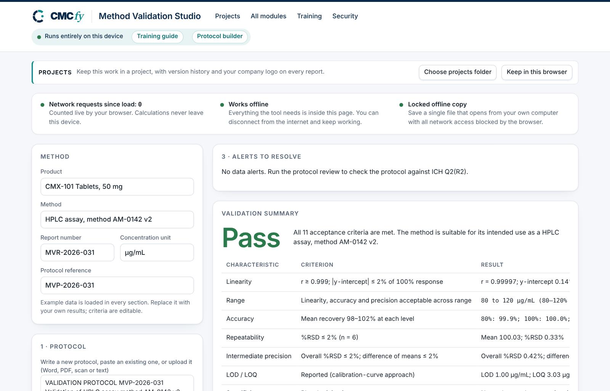The height and width of the screenshot is (391, 610).
Task: Click the RESULT column header
Action: [x=492, y=265]
